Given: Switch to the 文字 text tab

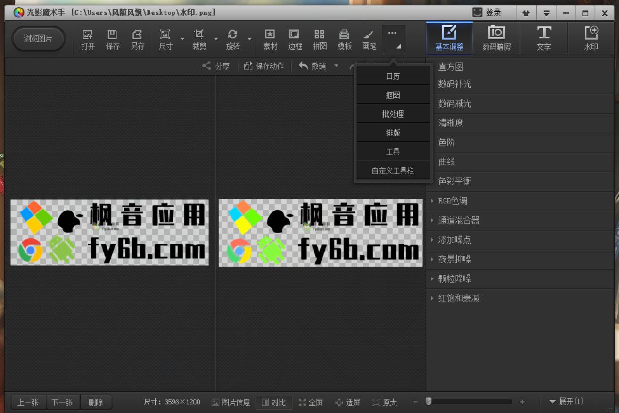Looking at the screenshot, I should click(x=544, y=38).
